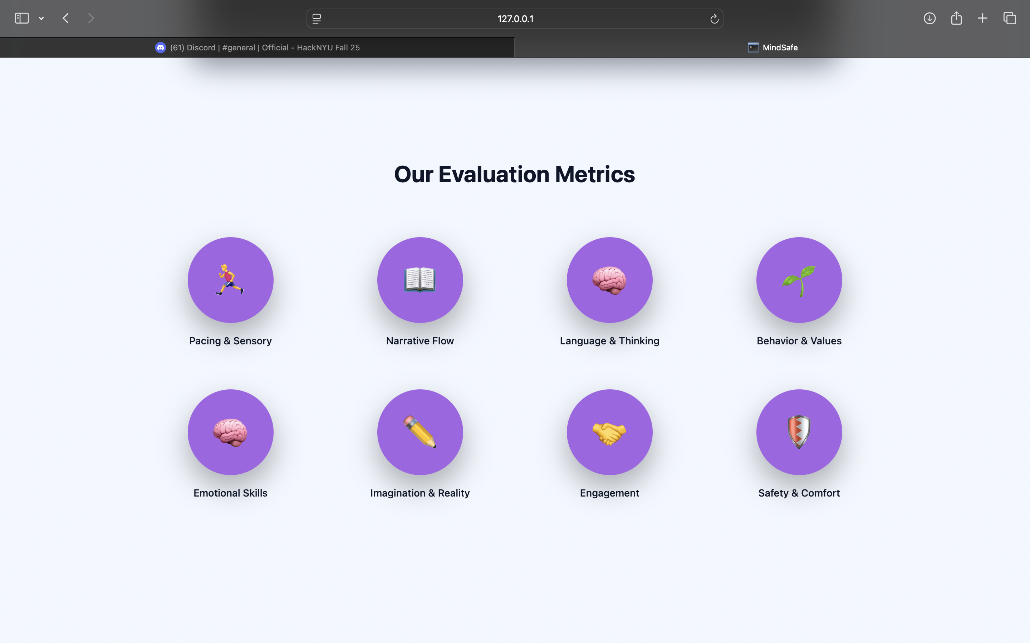Expand the sidebar tab group dropdown arrow
Image resolution: width=1030 pixels, height=643 pixels.
[x=41, y=18]
